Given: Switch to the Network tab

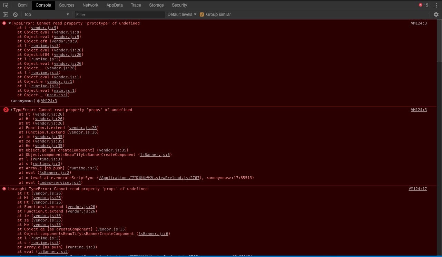Looking at the screenshot, I should pos(90,5).
